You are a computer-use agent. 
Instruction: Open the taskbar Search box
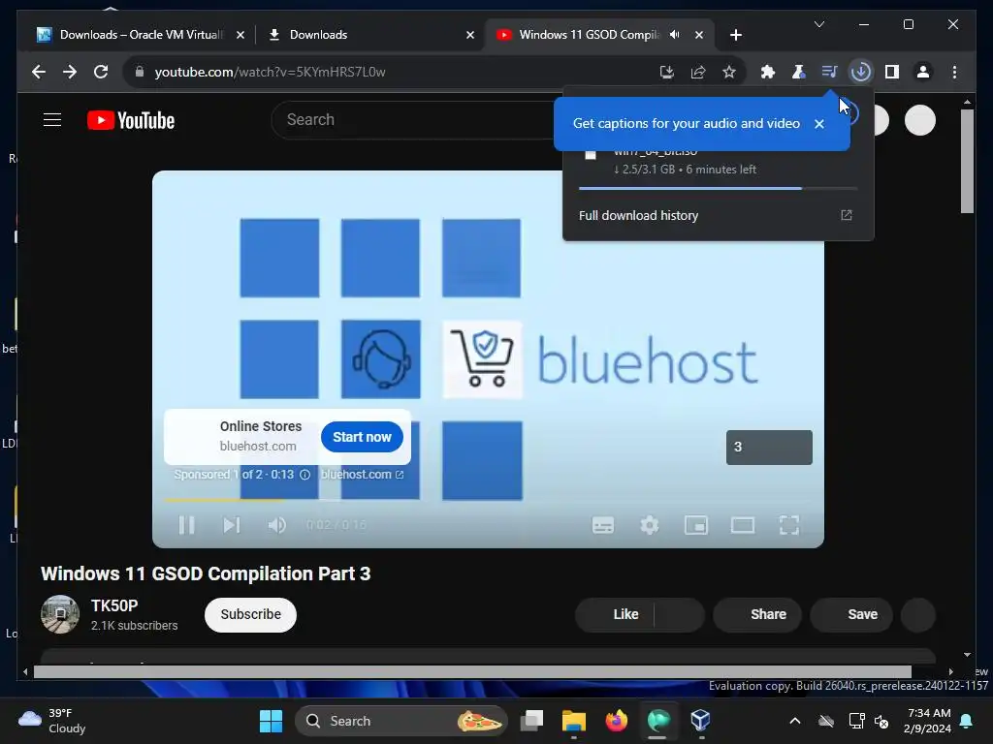pyautogui.click(x=401, y=721)
